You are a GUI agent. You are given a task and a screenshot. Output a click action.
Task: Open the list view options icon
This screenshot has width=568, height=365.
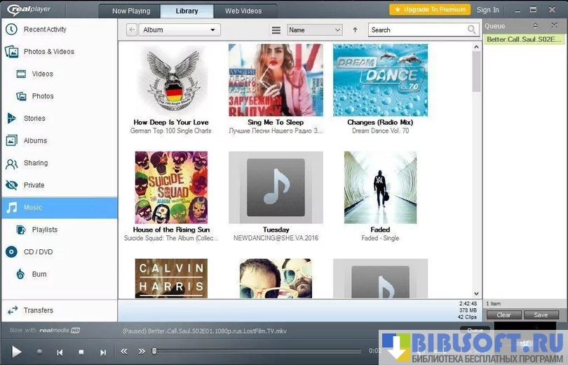pos(276,30)
